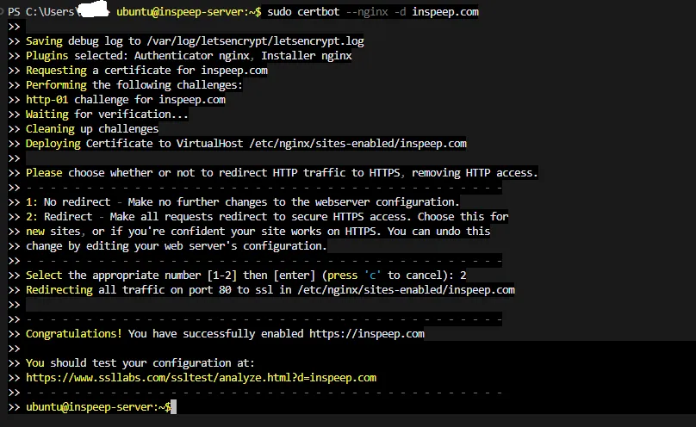Click the 'Plugins selected: Authenticator nginx, Installer nginx' line
The image size is (696, 427).
(189, 56)
